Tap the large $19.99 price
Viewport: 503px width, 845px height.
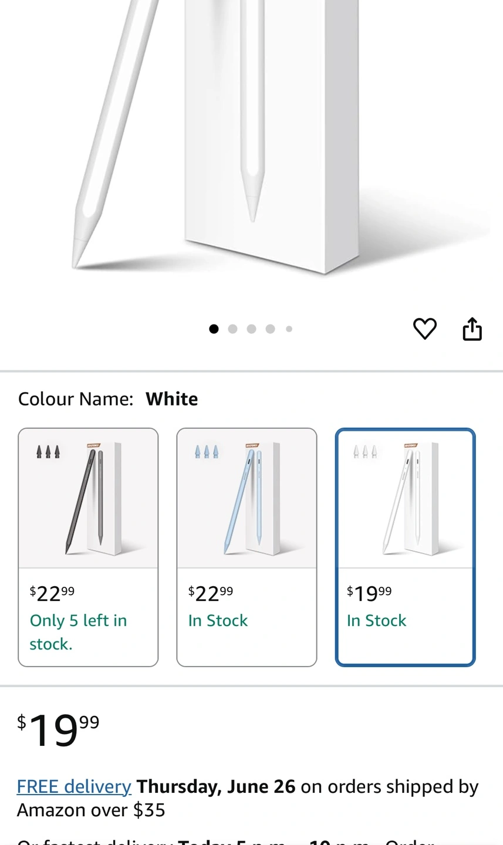coord(58,729)
